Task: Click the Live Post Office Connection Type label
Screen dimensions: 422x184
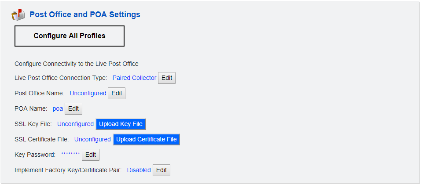Action: pos(61,78)
